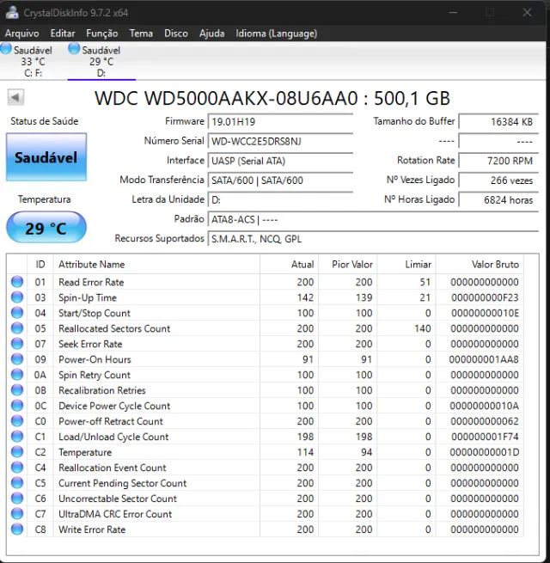Select the D: disk tab
This screenshot has width=550, height=563.
pos(101,61)
